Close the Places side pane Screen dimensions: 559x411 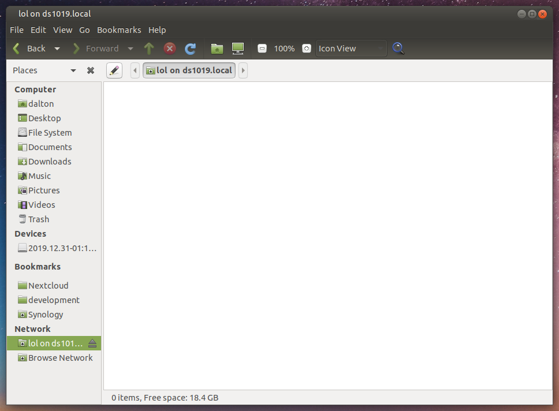point(91,70)
